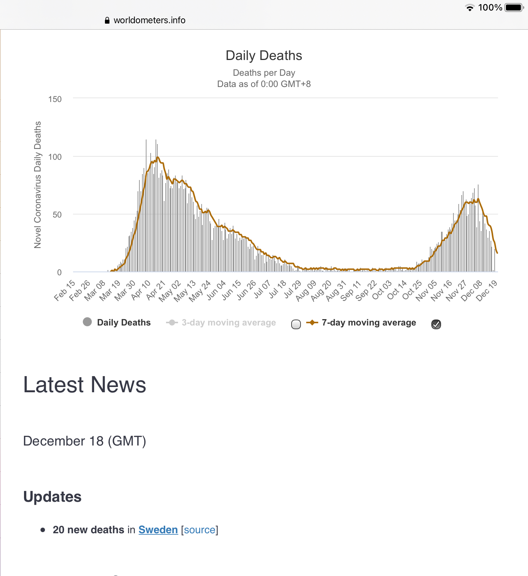Enable the unchecked 3-day moving average checkbox
This screenshot has width=528, height=576.
coord(296,324)
